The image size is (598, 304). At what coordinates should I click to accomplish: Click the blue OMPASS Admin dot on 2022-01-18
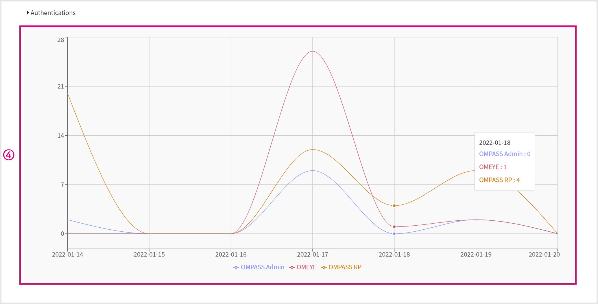coord(394,234)
